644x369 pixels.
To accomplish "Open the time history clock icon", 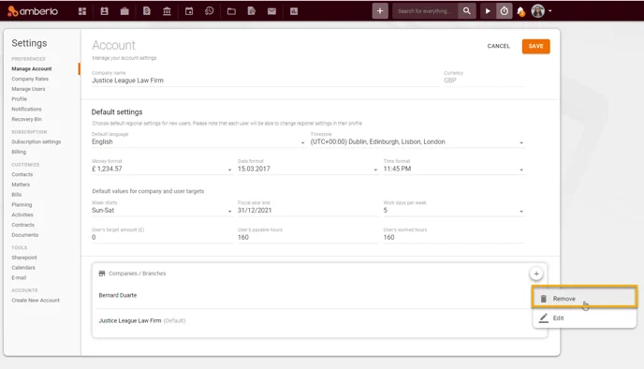I will (x=209, y=11).
